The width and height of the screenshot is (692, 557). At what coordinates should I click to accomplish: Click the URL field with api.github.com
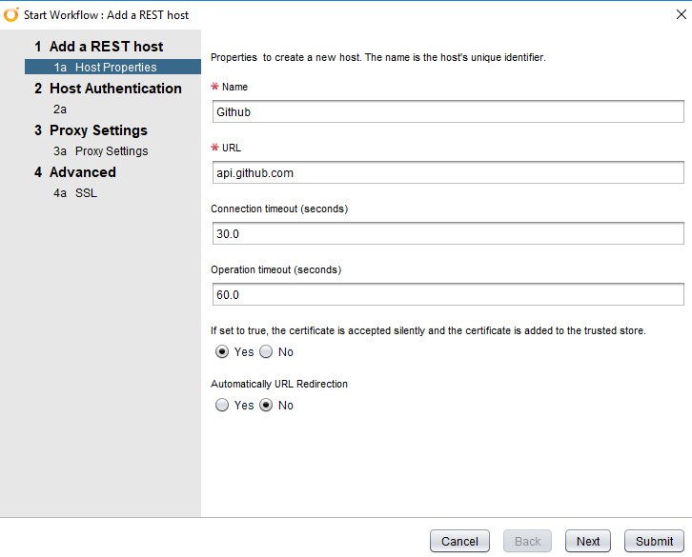(x=448, y=172)
